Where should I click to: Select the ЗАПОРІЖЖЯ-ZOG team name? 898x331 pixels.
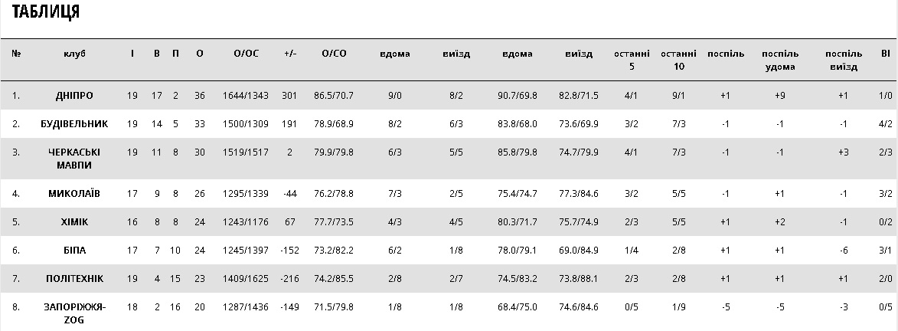(x=75, y=313)
